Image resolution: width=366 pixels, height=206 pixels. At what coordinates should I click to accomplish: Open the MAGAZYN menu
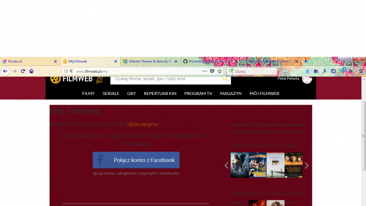tap(231, 93)
